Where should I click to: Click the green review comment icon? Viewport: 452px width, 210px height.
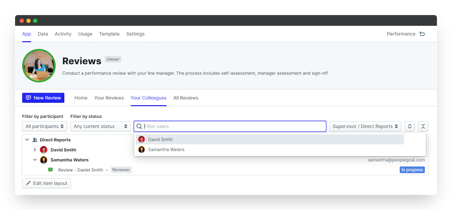[x=50, y=170]
